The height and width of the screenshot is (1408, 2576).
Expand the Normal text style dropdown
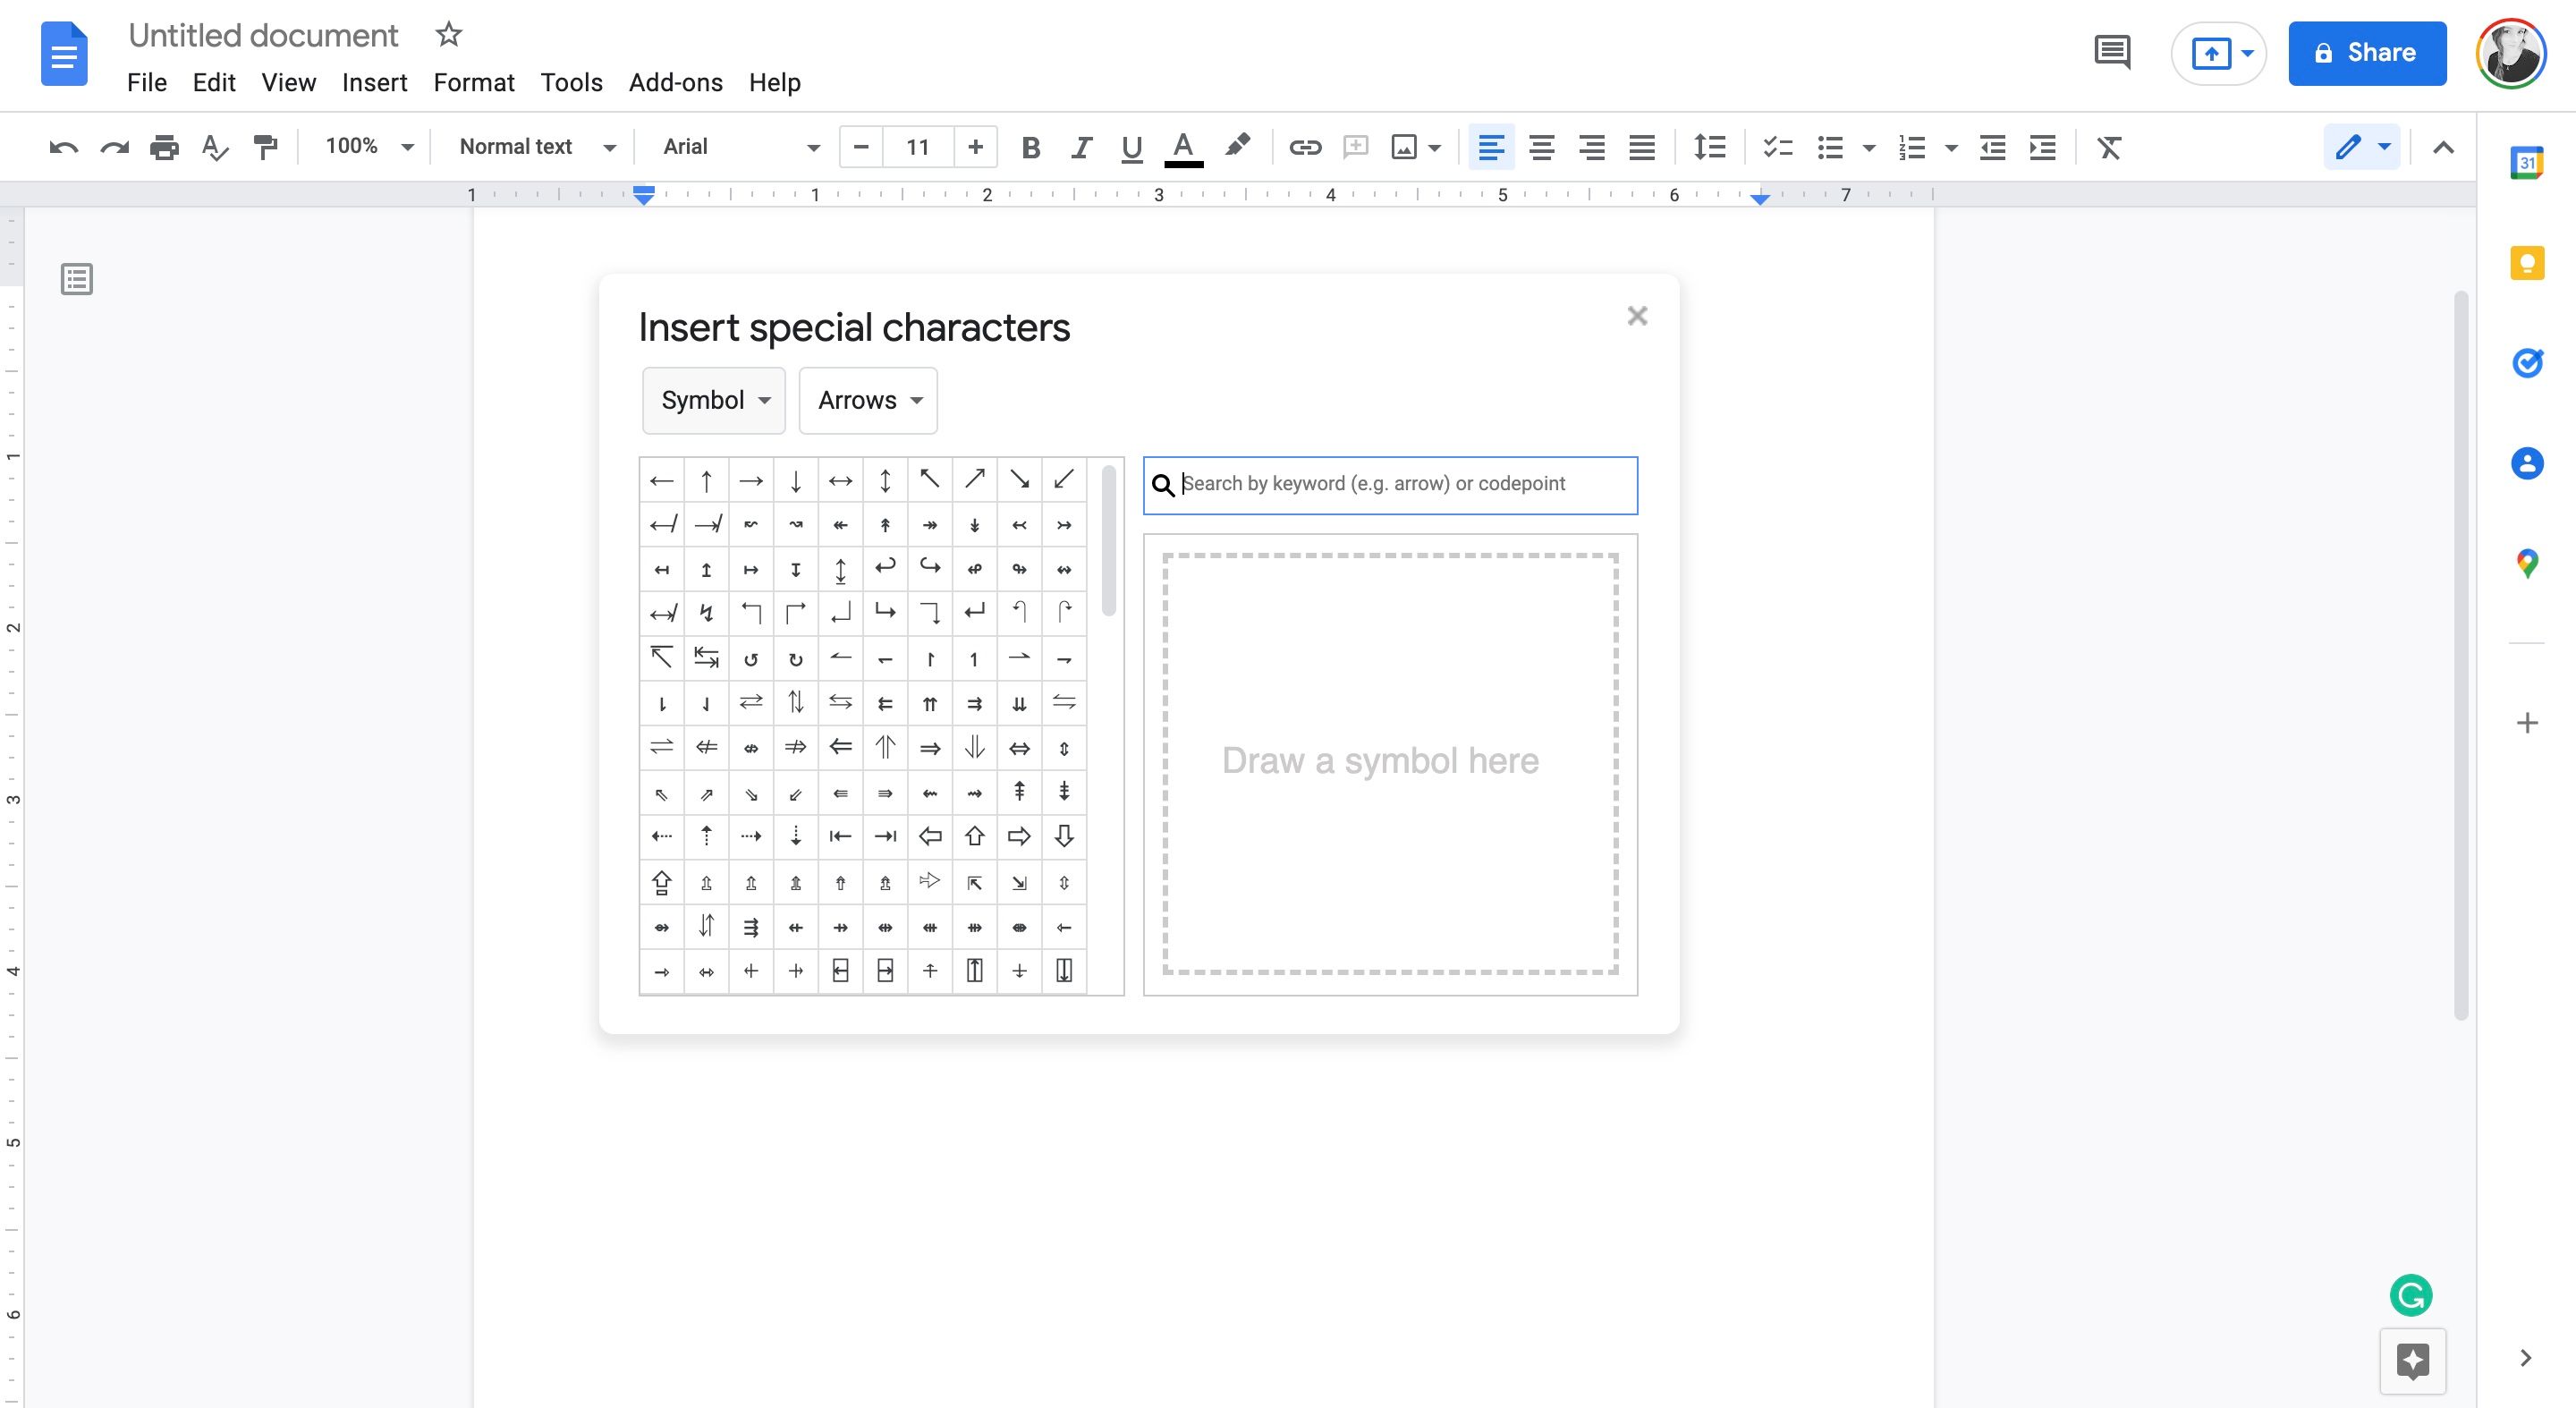[x=536, y=147]
